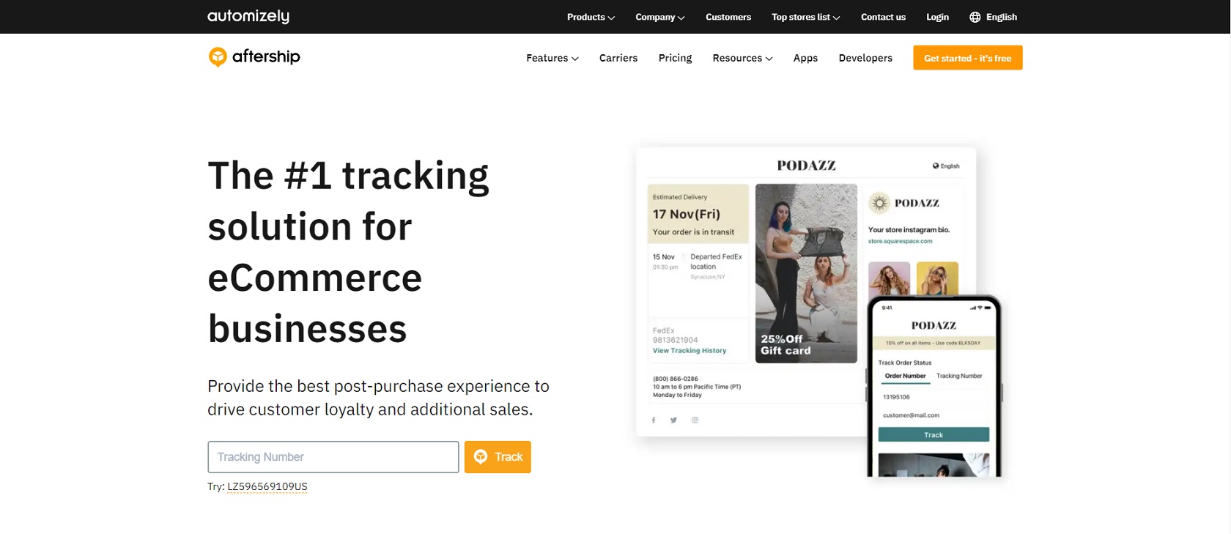This screenshot has width=1231, height=534.
Task: Click the Podazz sun logo icon
Action: tap(879, 203)
